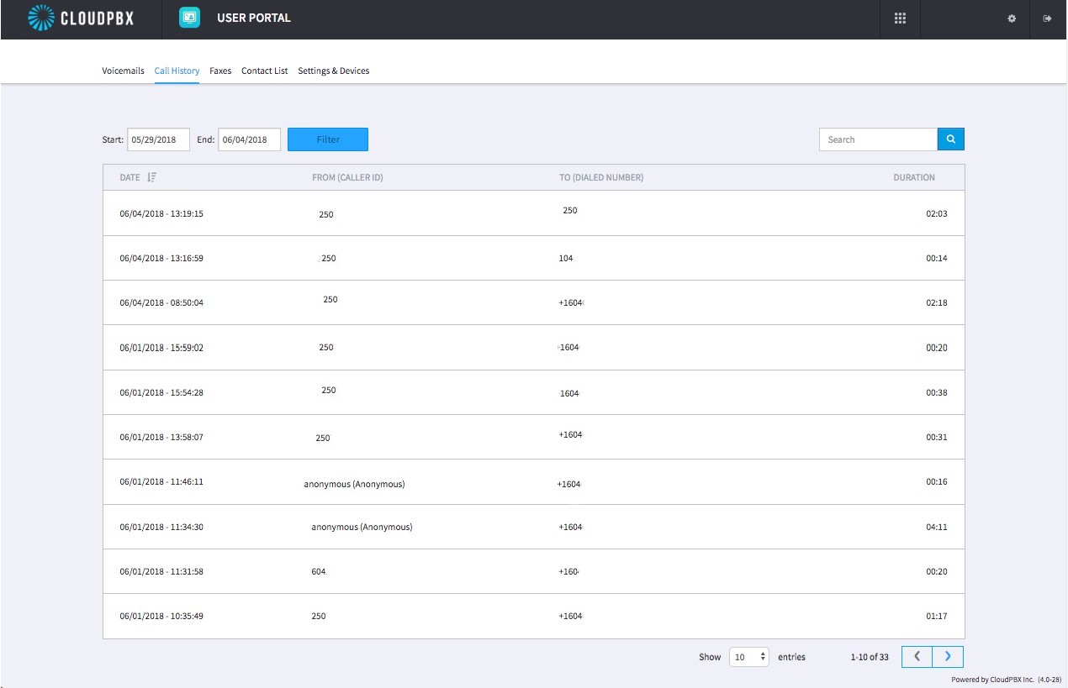Viewport: 1068px width, 688px height.
Task: Click anonymous caller in 11:34:30 row
Action: (x=362, y=527)
